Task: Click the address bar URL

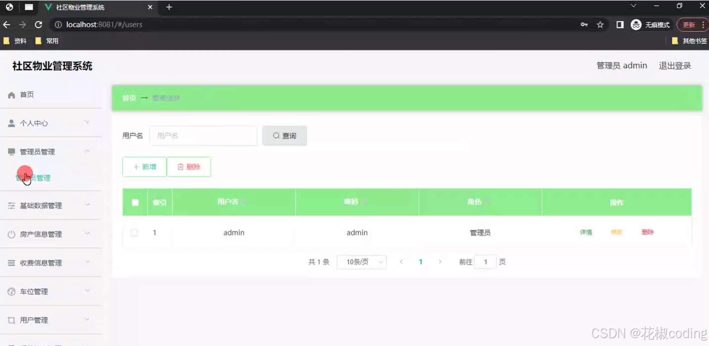Action: pyautogui.click(x=104, y=25)
